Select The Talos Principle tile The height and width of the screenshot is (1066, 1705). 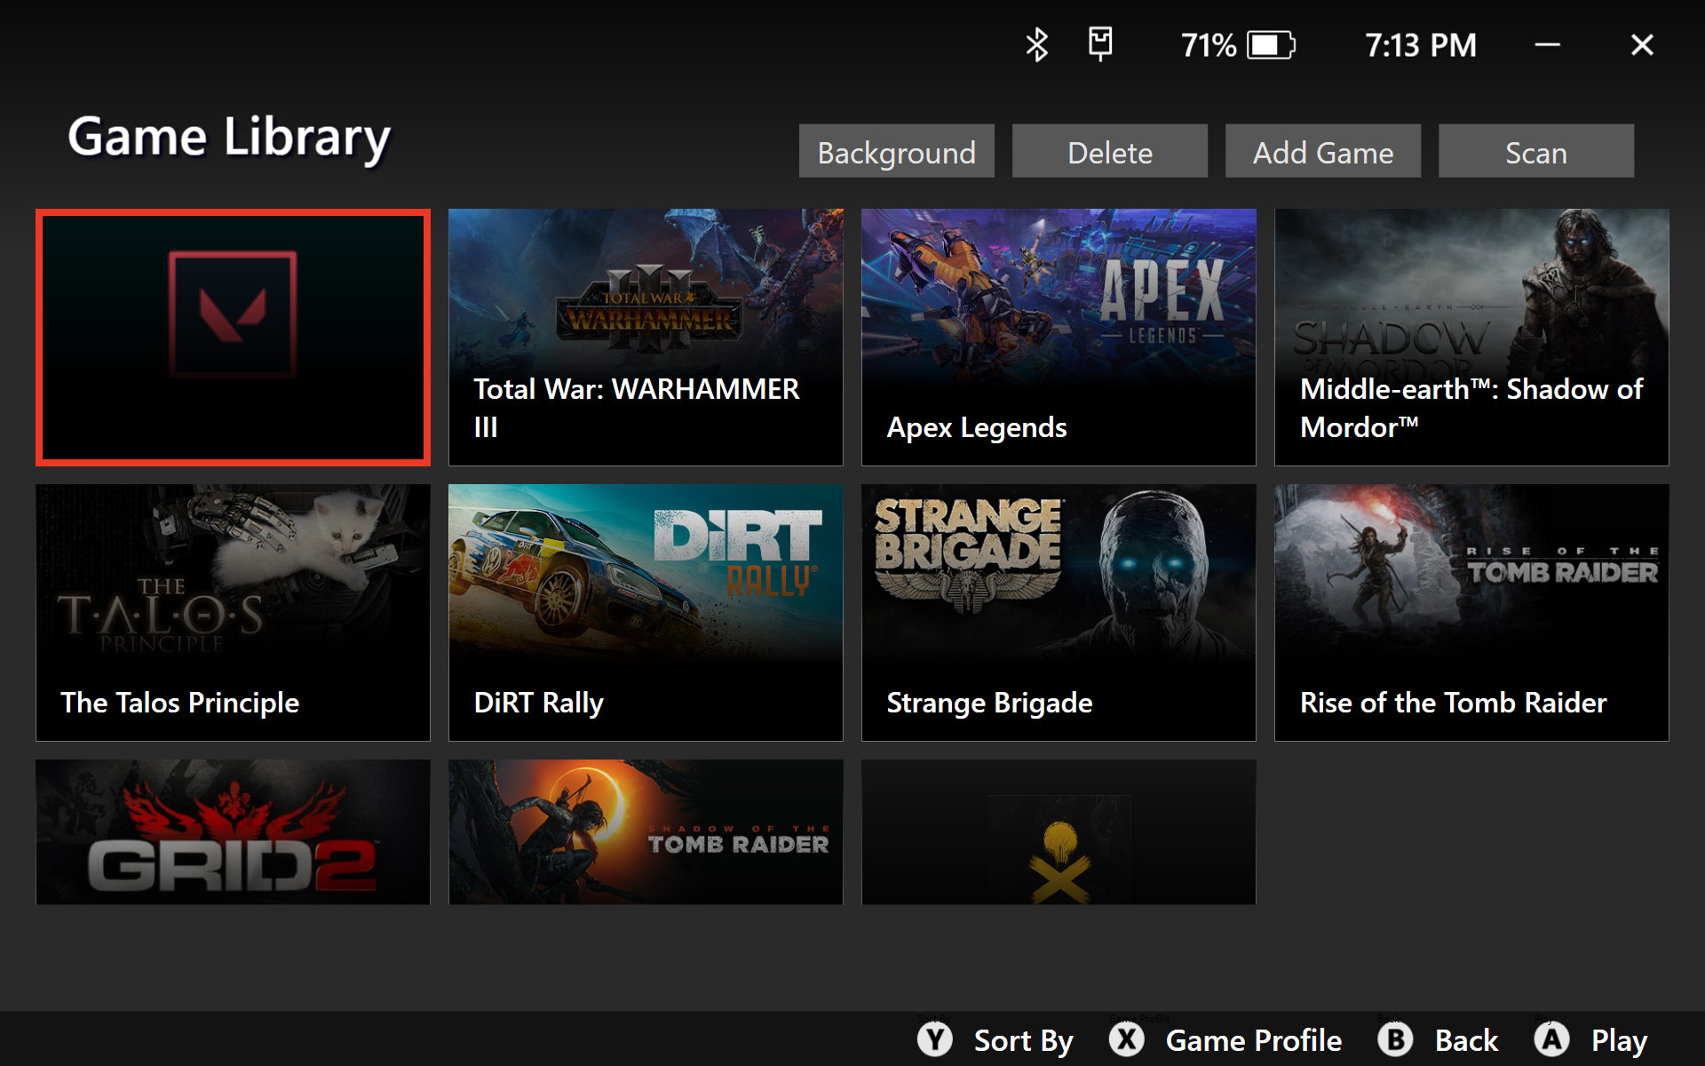233,613
